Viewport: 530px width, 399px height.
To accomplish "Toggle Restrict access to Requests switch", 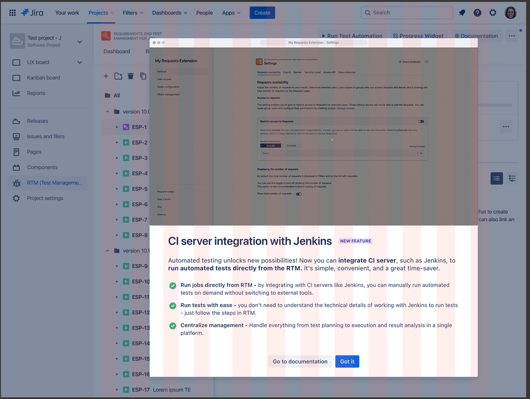I will click(x=421, y=122).
